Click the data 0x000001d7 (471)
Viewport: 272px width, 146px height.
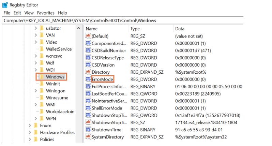pyautogui.click(x=193, y=50)
